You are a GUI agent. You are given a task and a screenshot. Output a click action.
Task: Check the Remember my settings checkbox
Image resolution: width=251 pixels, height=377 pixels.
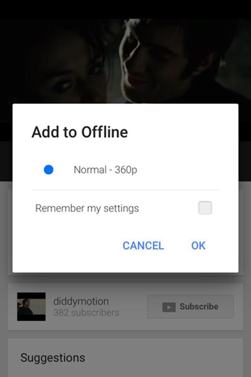(x=205, y=208)
